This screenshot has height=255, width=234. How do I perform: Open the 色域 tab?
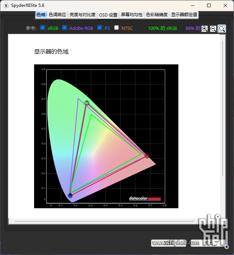41,15
